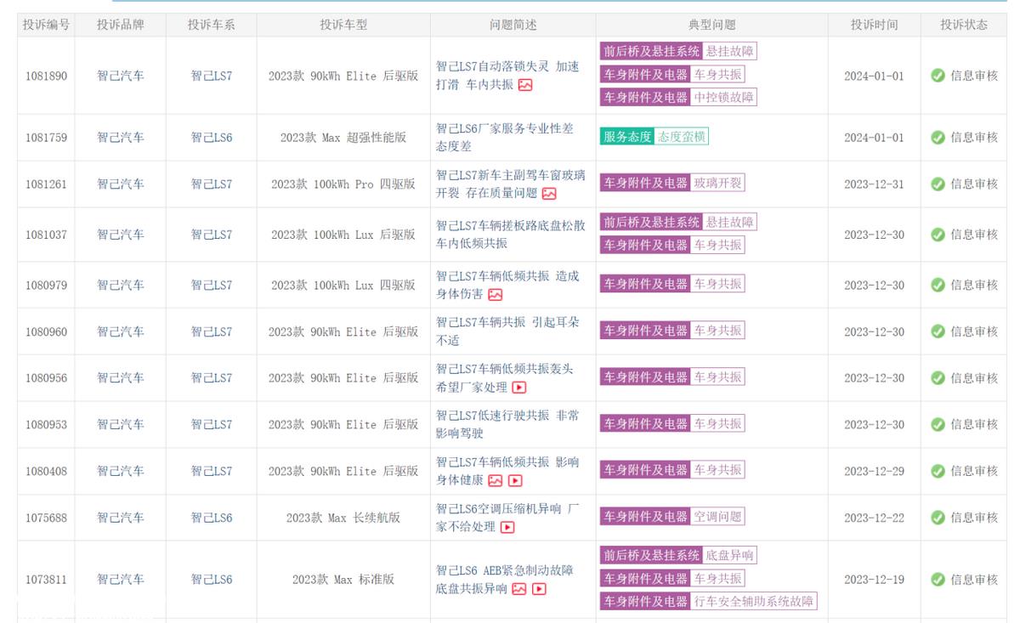Click 行车安全辅助系统故障 tag
The height and width of the screenshot is (623, 1020).
pyautogui.click(x=753, y=601)
